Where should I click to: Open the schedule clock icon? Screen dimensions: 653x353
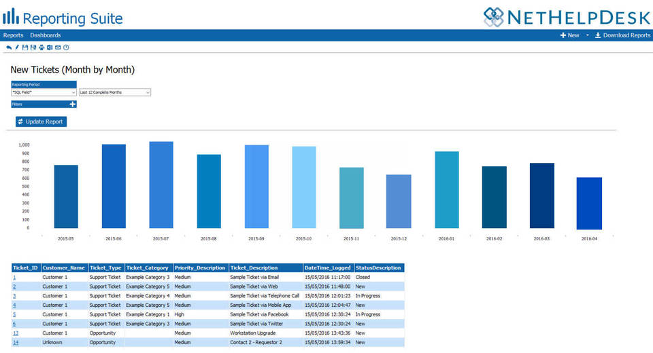(x=66, y=48)
